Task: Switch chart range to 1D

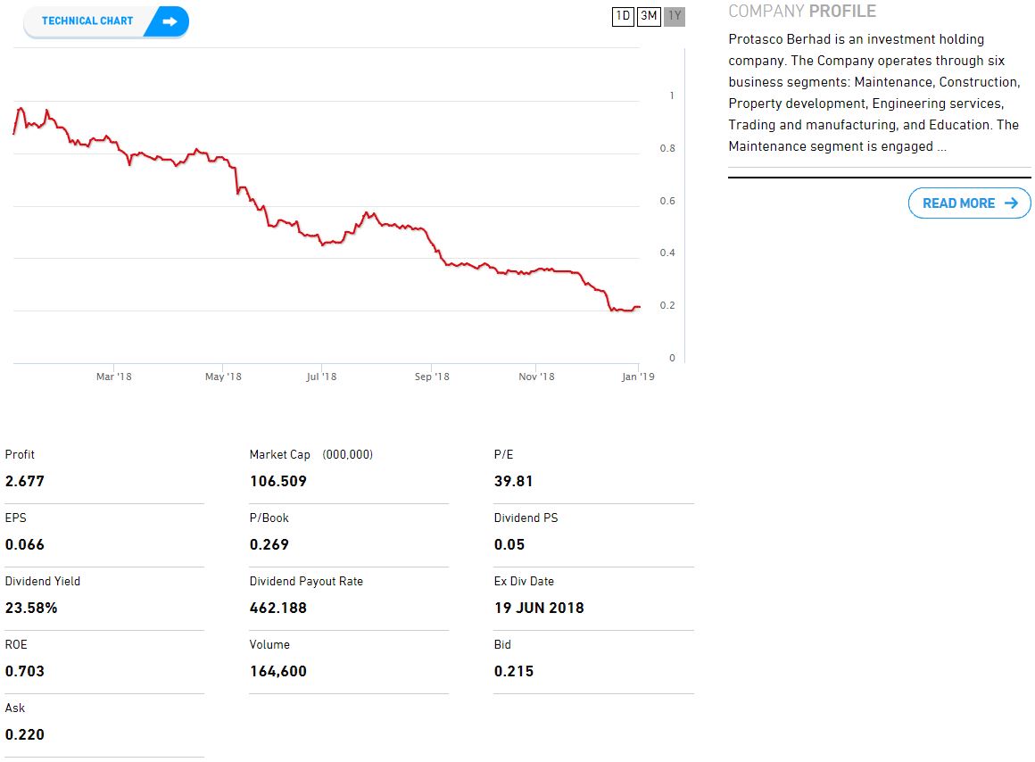Action: (623, 16)
